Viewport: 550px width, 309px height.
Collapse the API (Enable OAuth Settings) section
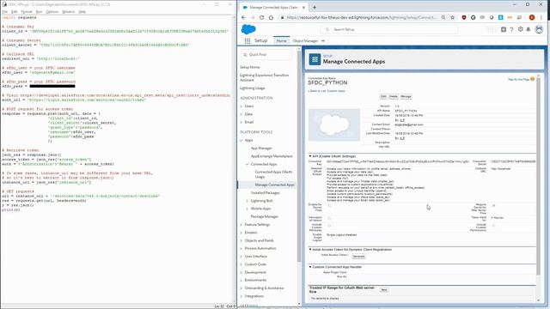[310, 156]
